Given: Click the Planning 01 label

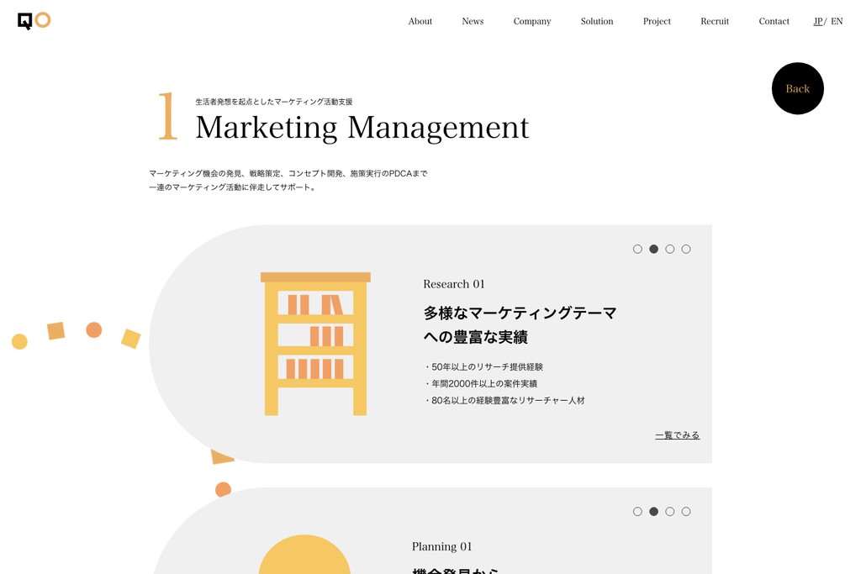Looking at the screenshot, I should click(x=441, y=546).
